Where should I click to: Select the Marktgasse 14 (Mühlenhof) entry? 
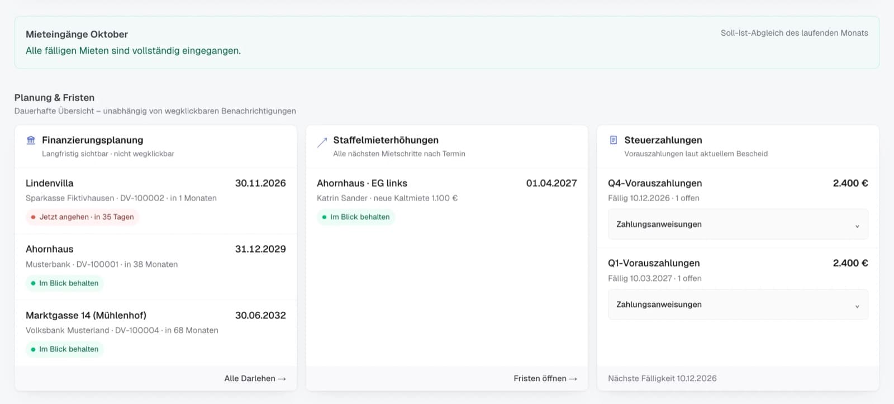86,315
